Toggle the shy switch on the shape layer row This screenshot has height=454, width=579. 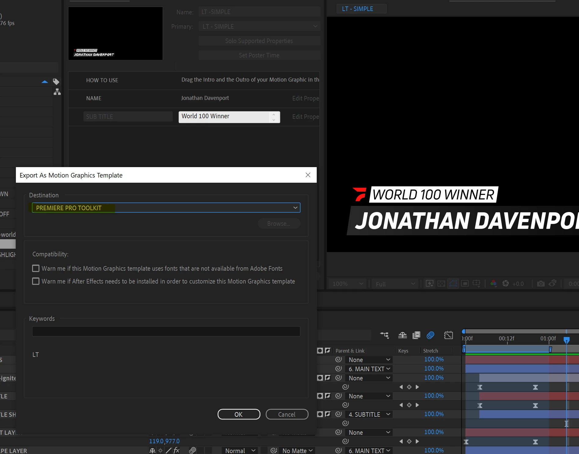[152, 450]
